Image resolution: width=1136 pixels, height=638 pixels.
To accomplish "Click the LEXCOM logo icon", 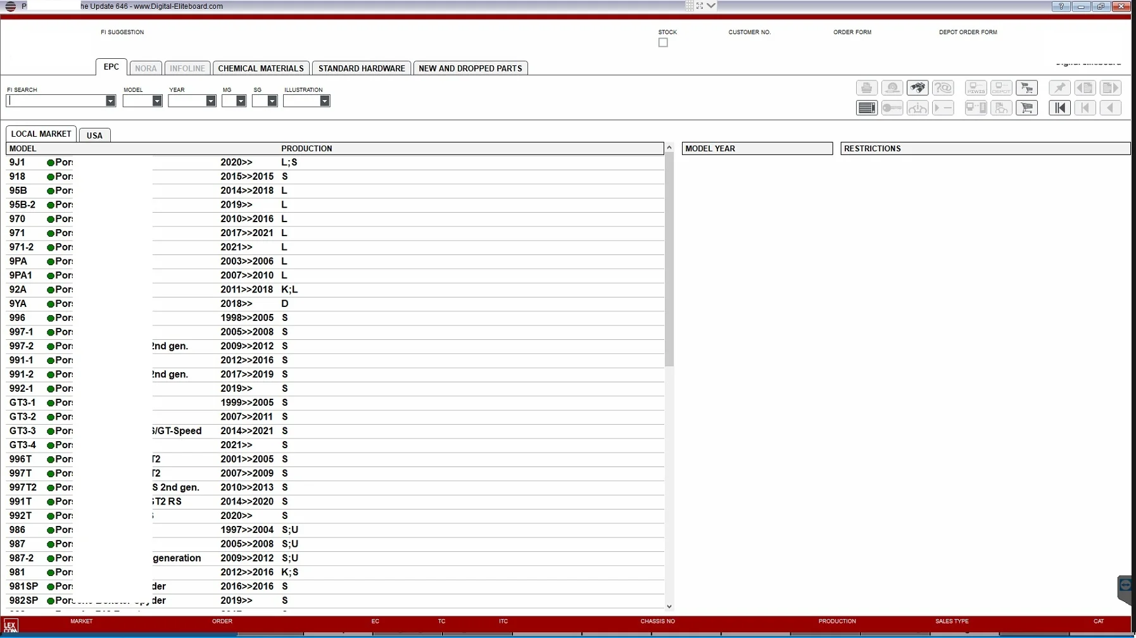I will [11, 627].
